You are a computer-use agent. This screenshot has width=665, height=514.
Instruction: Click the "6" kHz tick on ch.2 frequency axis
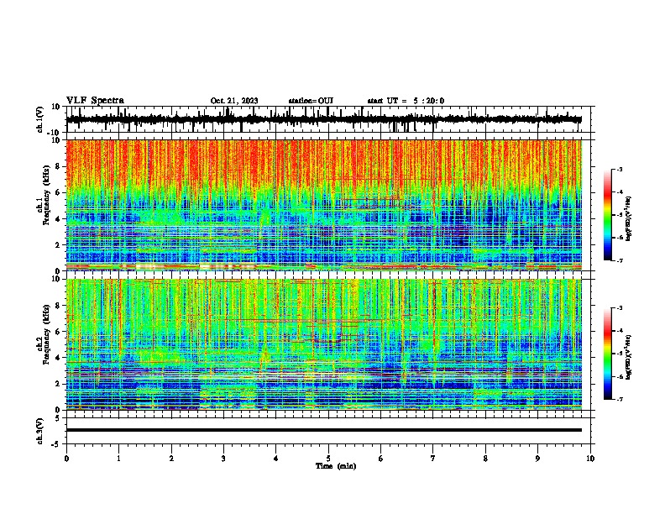click(x=59, y=332)
